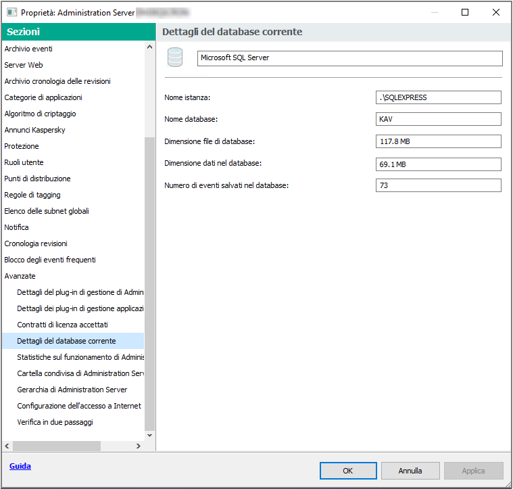Image resolution: width=513 pixels, height=489 pixels.
Task: Select Gerarchia di Administration Server
Action: [x=72, y=390]
